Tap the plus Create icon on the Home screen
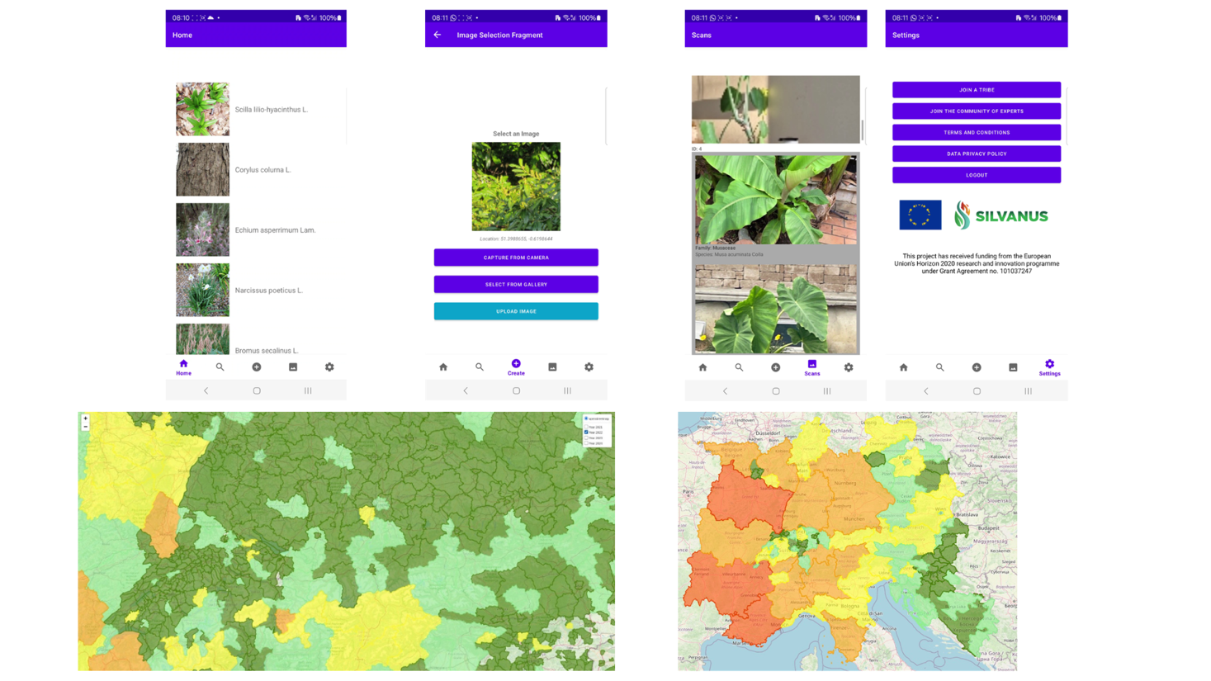 (257, 367)
